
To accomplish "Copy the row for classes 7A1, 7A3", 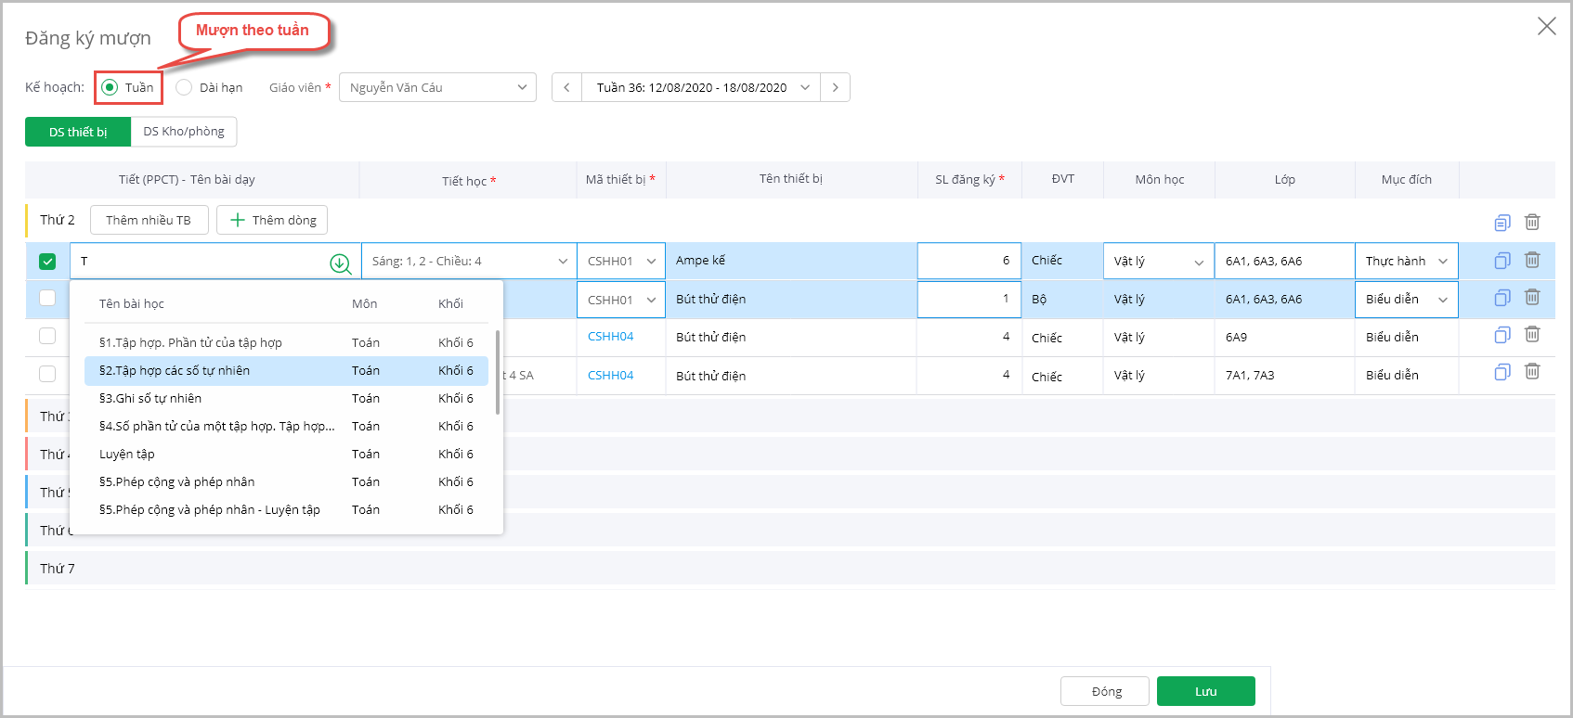I will (x=1501, y=373).
